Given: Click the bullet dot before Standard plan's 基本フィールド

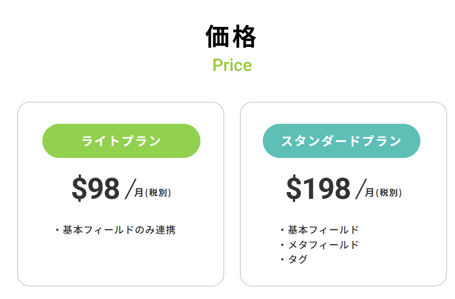Looking at the screenshot, I should 282,231.
